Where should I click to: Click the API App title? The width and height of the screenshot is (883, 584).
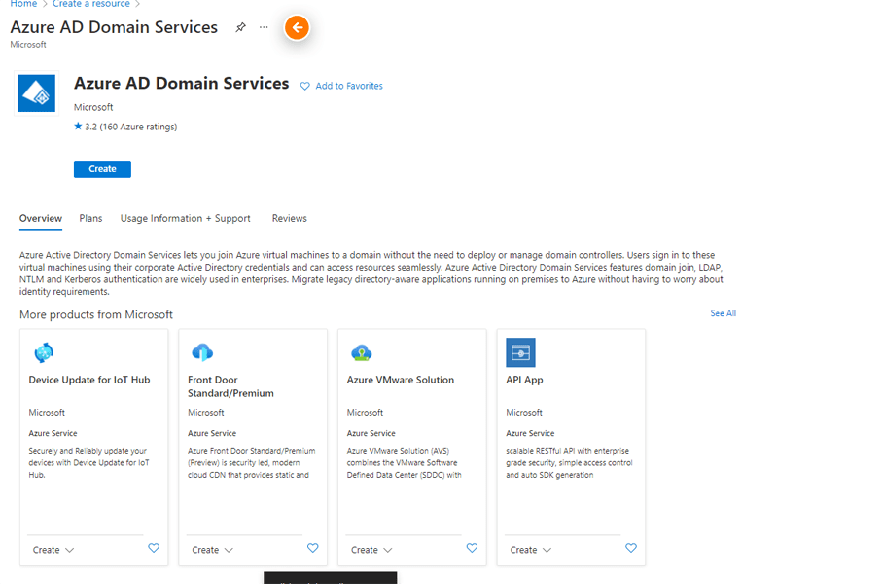point(524,380)
